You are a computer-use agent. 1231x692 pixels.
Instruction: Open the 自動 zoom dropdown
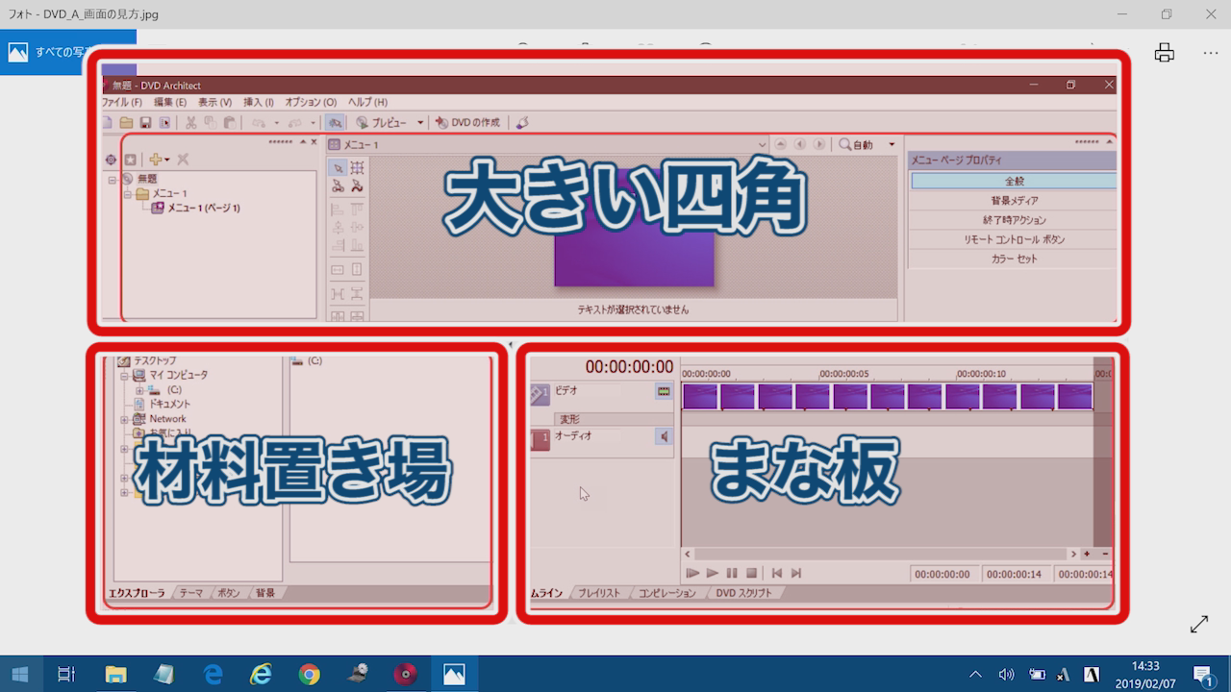coord(891,145)
